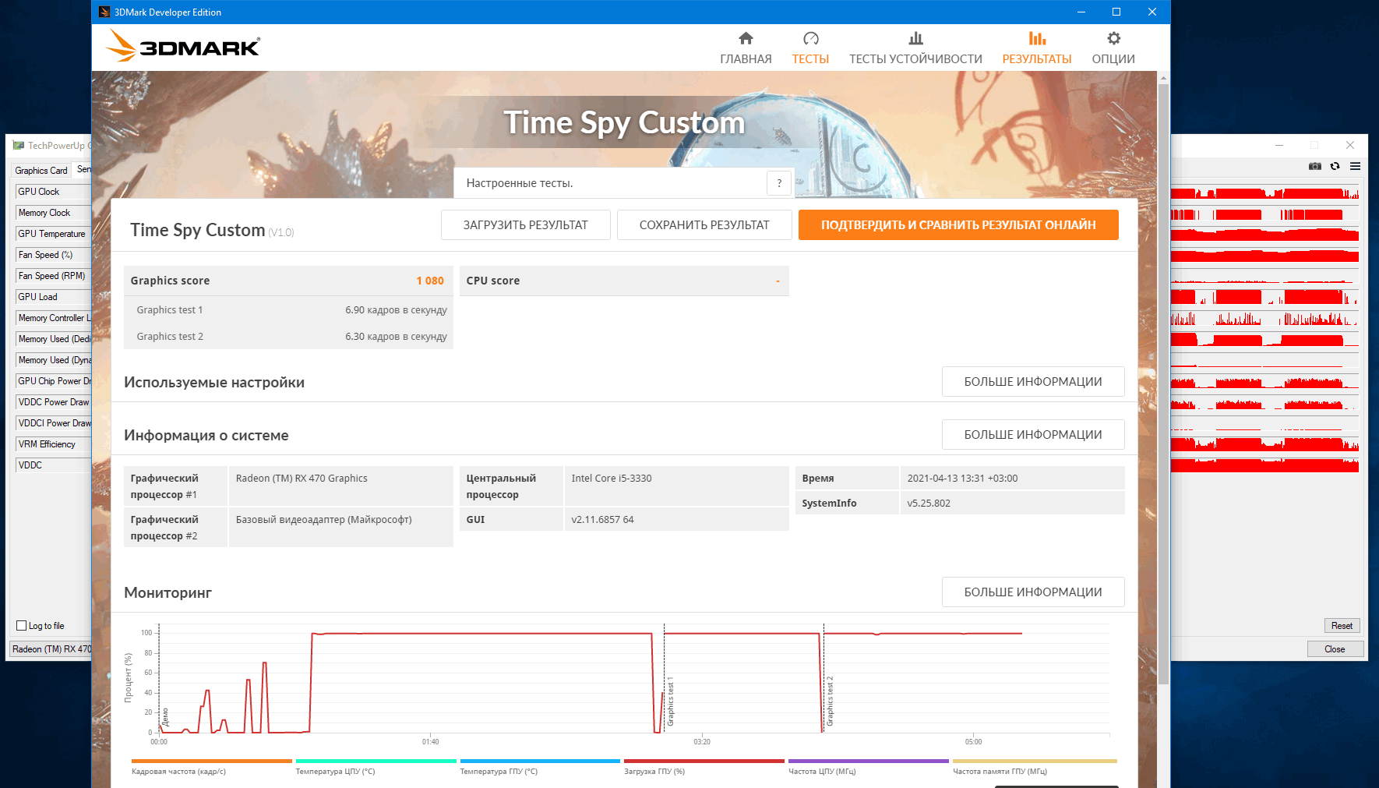Click СОХРАНИТЬ РЕЗУЛЬТАТ button
Image resolution: width=1379 pixels, height=788 pixels.
(x=704, y=224)
